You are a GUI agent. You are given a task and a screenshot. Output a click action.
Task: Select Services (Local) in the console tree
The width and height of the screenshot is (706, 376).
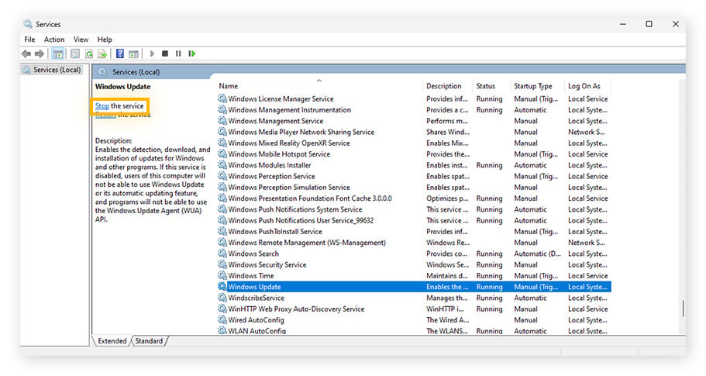tap(57, 70)
